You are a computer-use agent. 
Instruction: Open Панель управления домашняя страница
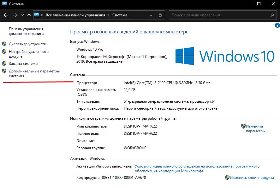(28, 31)
